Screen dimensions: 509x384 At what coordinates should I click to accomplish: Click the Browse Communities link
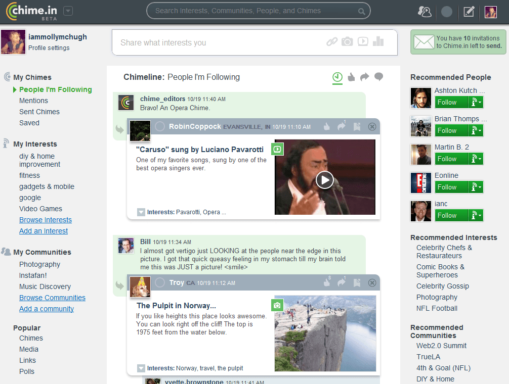click(x=52, y=298)
